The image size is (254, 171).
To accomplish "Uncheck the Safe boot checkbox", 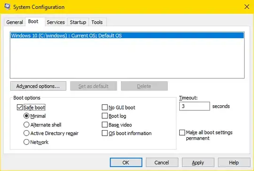I will tap(20, 107).
